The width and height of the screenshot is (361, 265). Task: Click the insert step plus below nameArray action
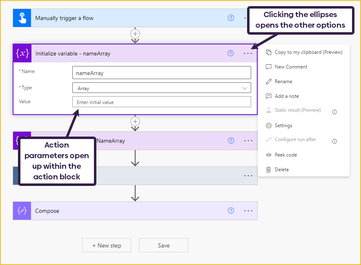click(135, 121)
